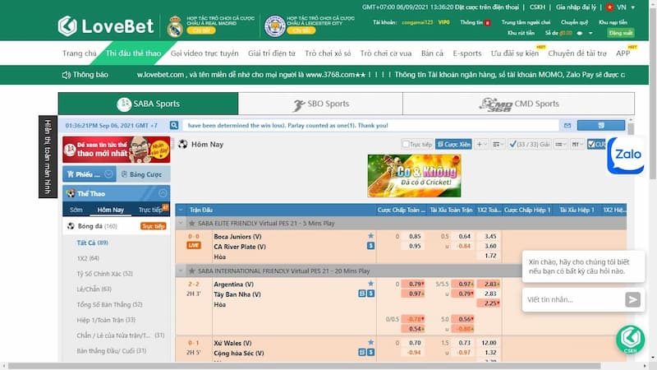Switch to CMD Sports tab
This screenshot has width=657, height=370.
tap(519, 104)
